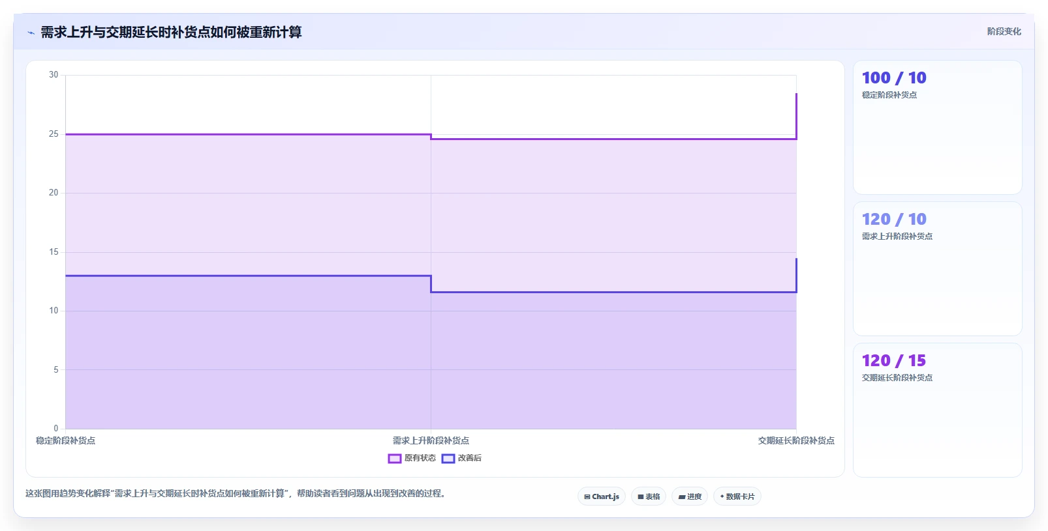
Task: Click the 需求上升阶段补货点 card caption
Action: [x=897, y=237]
